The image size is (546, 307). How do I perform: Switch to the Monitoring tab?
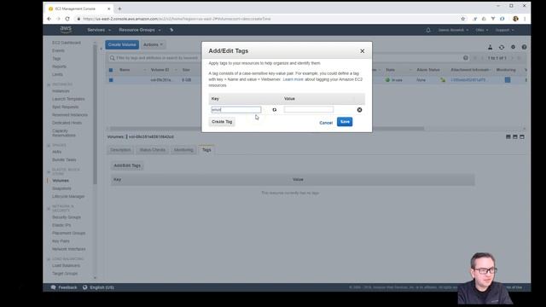[183, 150]
